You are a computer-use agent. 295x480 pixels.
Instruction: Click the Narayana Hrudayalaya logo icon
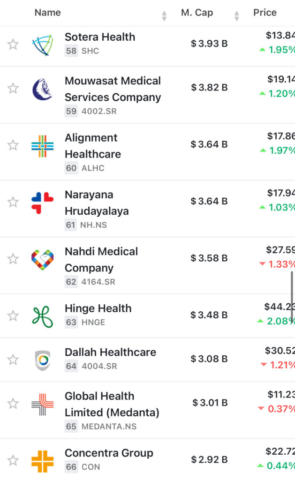point(43,202)
